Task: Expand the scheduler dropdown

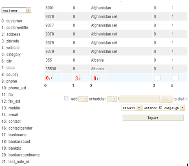Action: (x=112, y=99)
